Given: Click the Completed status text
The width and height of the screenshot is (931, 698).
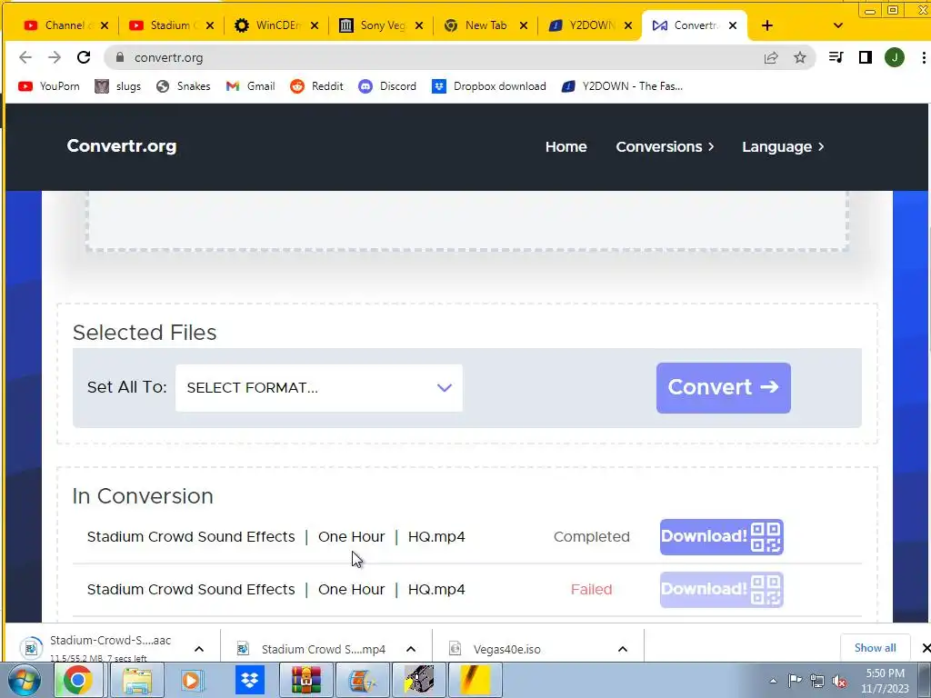Looking at the screenshot, I should 591,536.
